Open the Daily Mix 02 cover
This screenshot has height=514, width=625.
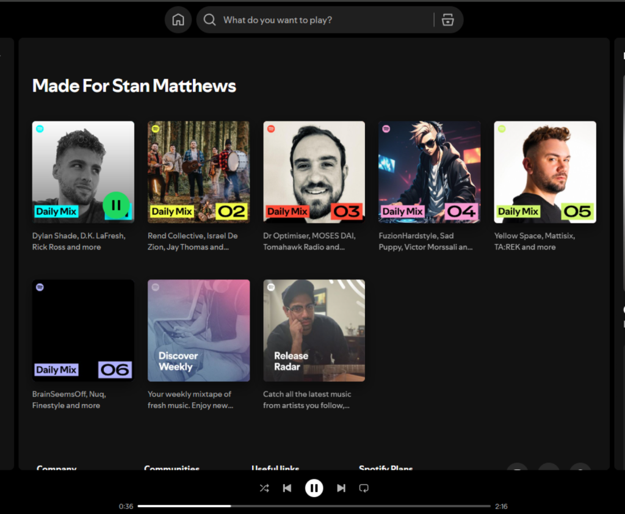[x=198, y=172]
